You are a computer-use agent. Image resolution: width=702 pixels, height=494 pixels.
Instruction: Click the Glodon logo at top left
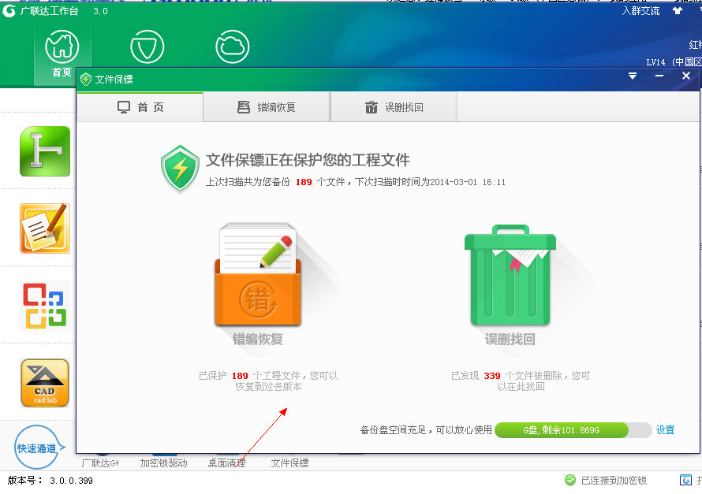(9, 11)
